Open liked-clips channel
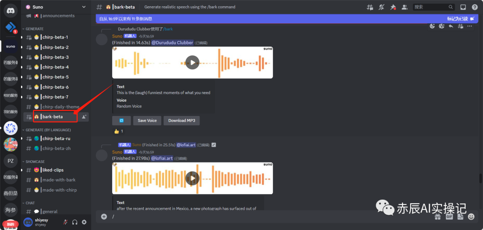Viewport: 483px width, 230px height. (56, 170)
